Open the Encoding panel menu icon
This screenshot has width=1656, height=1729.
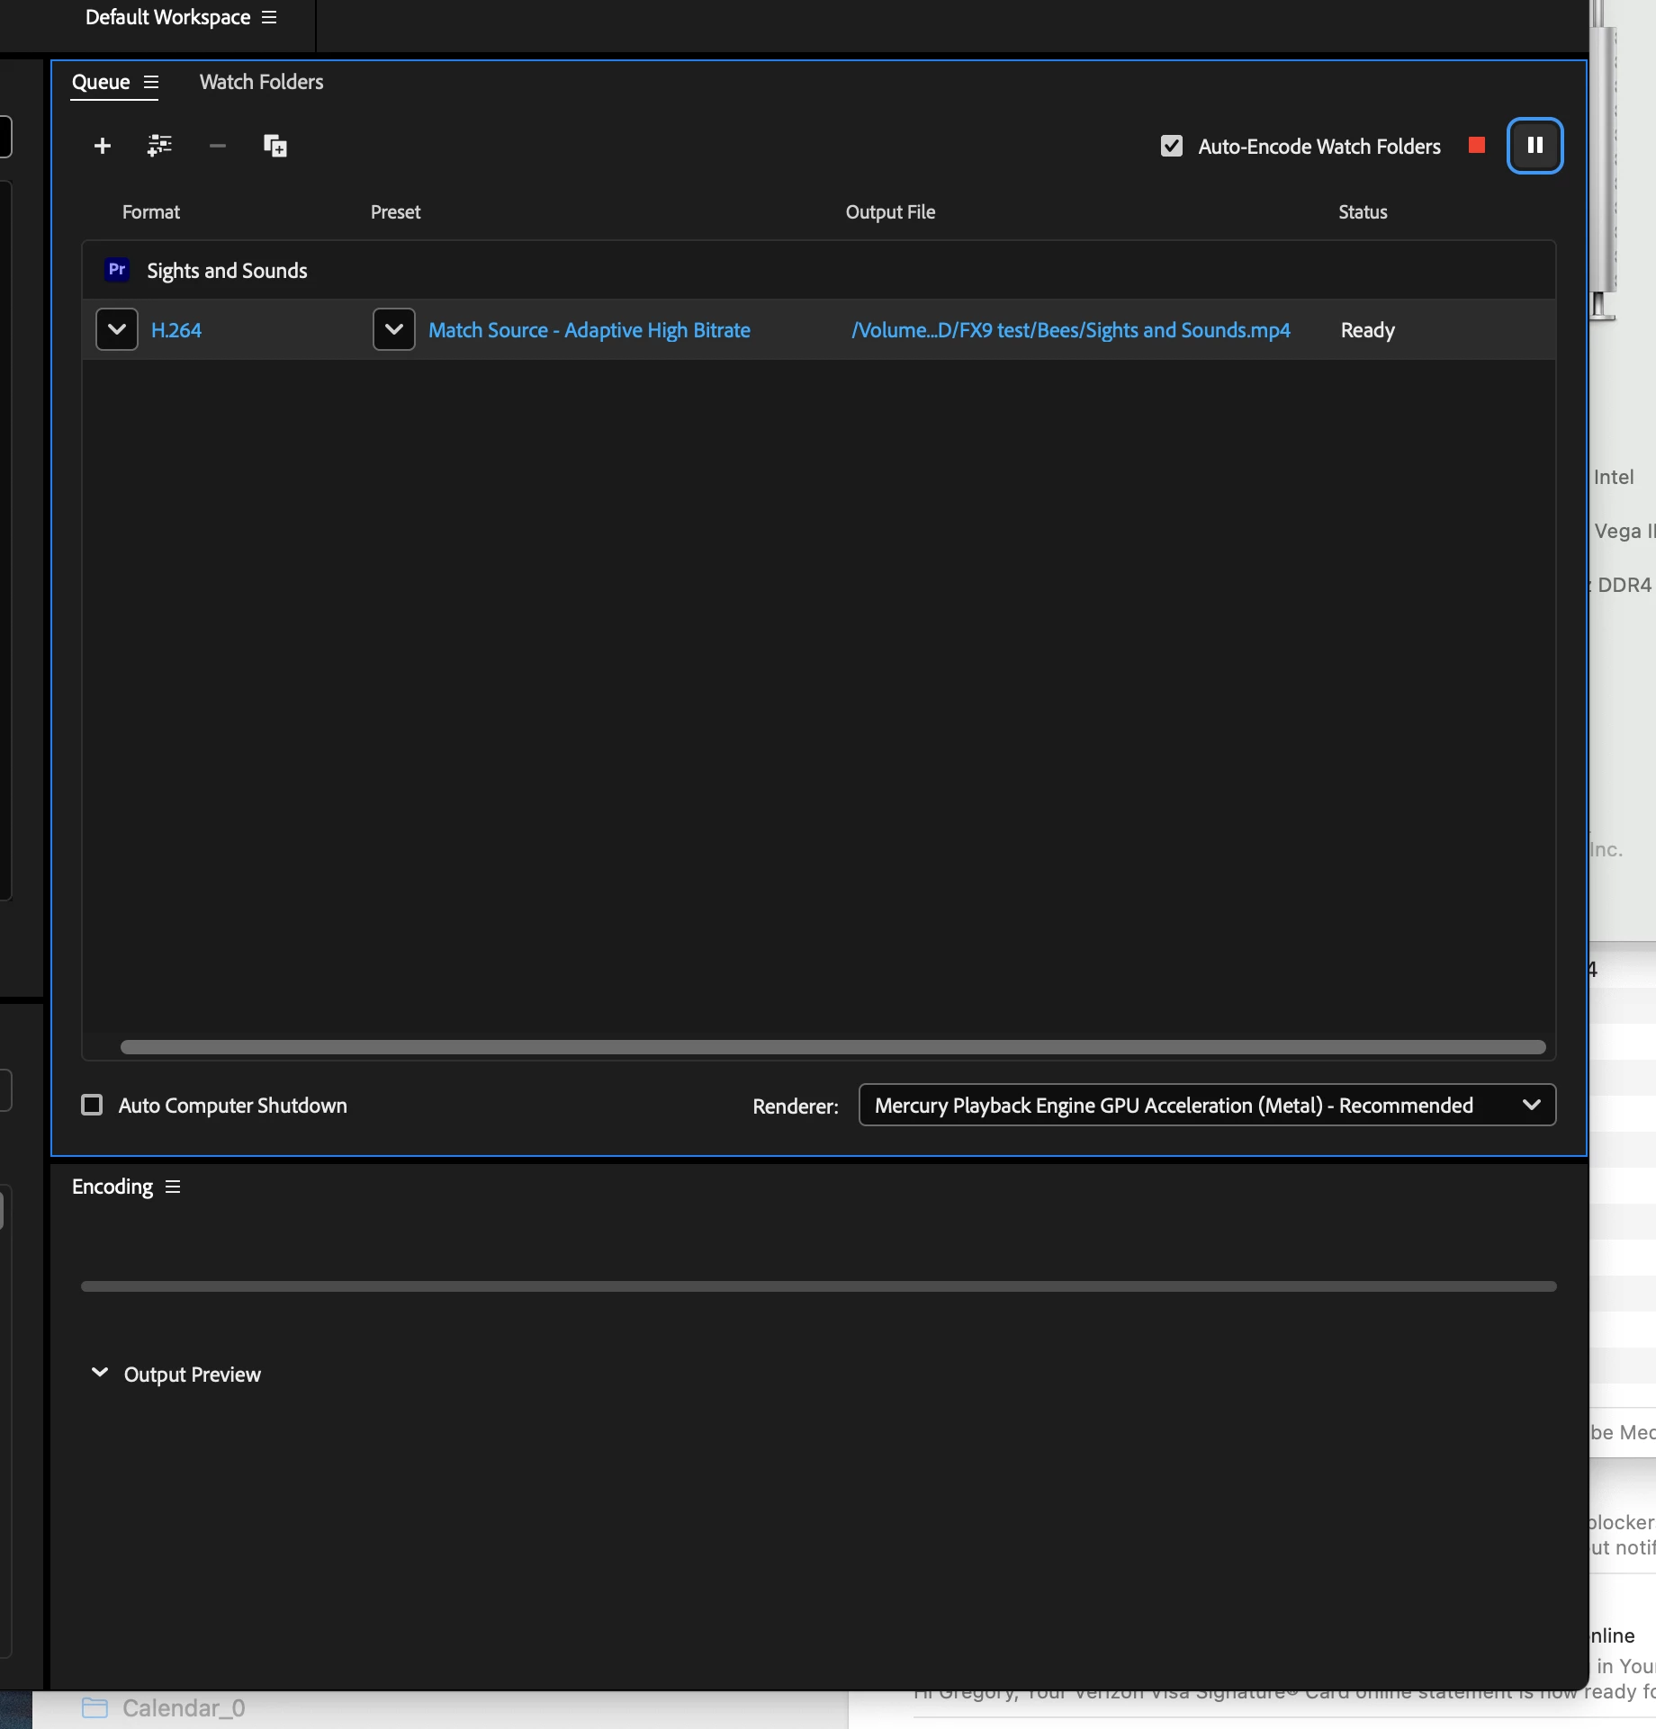pos(173,1187)
